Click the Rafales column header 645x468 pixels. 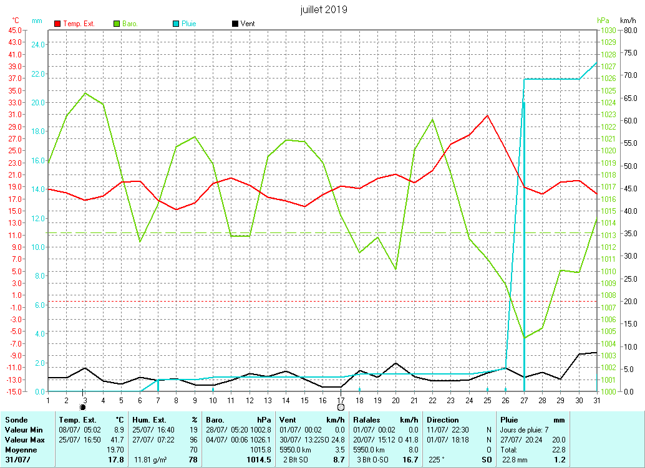367,420
